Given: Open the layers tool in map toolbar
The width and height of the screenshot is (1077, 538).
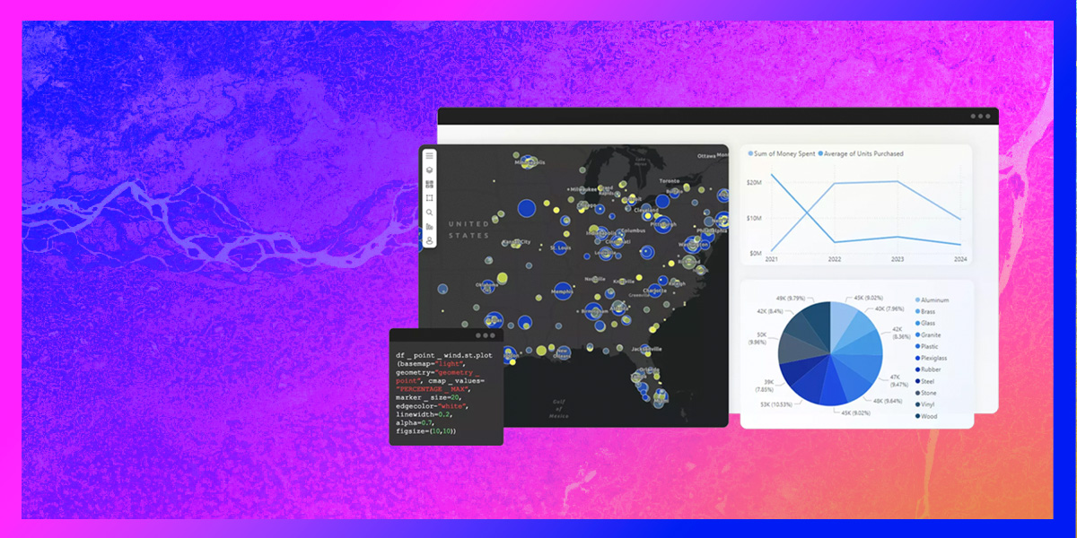Looking at the screenshot, I should 430,170.
